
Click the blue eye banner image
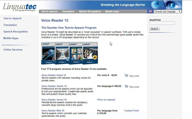173,5
